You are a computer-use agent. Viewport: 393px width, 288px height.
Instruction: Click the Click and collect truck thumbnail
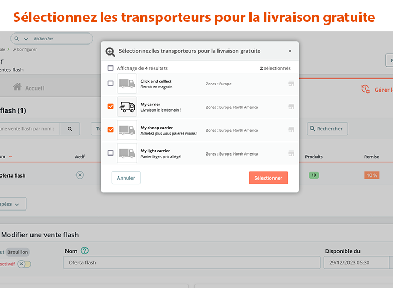[x=127, y=84]
